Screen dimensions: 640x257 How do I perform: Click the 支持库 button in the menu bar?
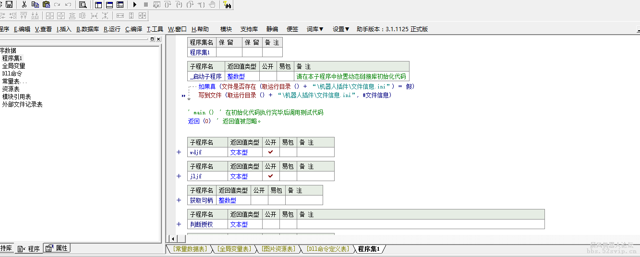pos(249,29)
